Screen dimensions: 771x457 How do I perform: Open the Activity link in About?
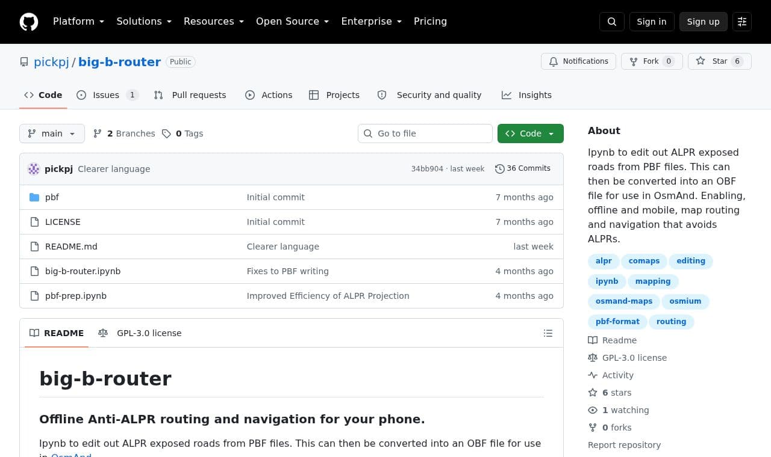[x=611, y=375]
